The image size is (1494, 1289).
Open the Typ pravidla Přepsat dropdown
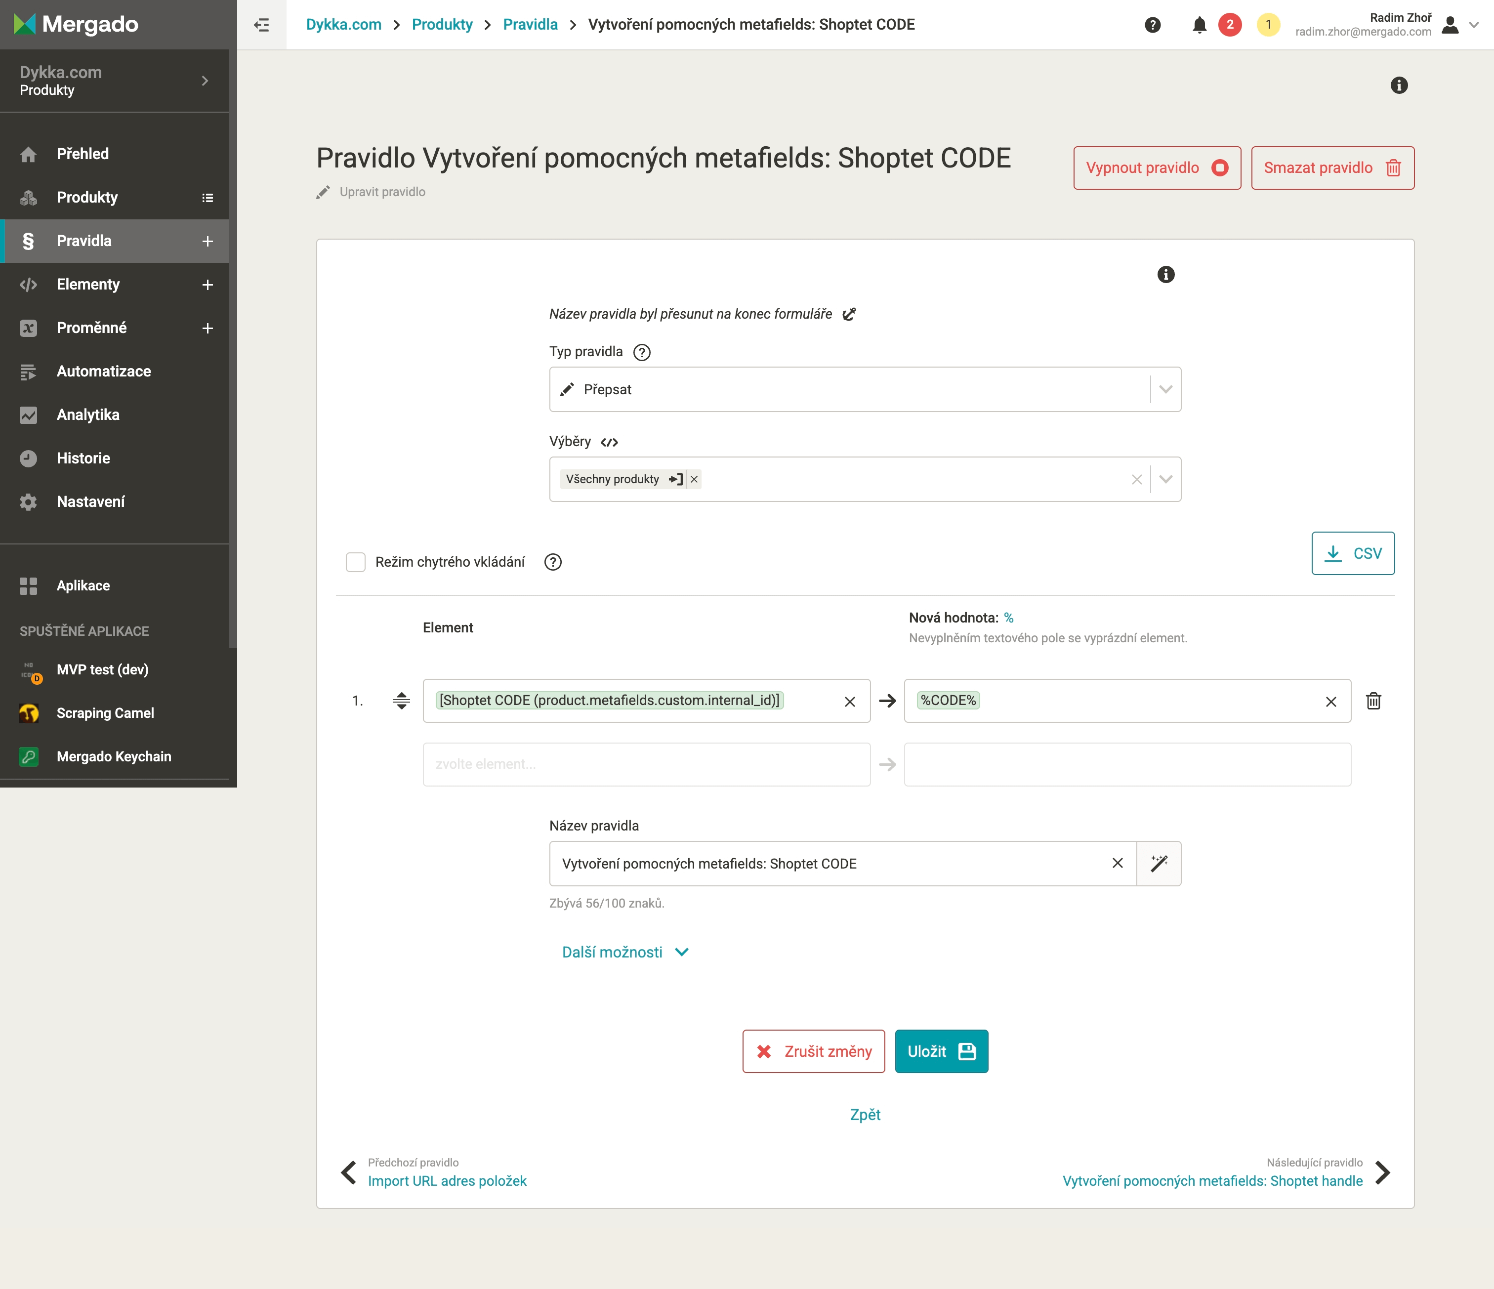[x=864, y=389]
